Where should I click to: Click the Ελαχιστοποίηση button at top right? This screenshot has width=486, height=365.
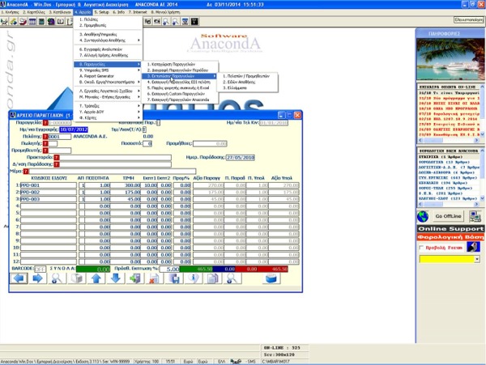click(469, 19)
